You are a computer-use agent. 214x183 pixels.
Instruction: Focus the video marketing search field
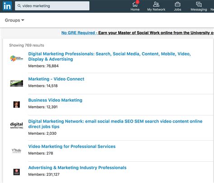(52, 6)
